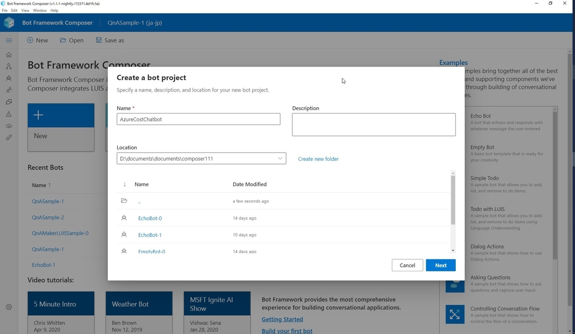Viewport: 575px width, 334px height.
Task: Click the Description text box
Action: click(x=374, y=124)
